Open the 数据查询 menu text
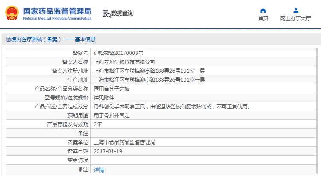The width and height of the screenshot is (321, 176). coord(123,13)
